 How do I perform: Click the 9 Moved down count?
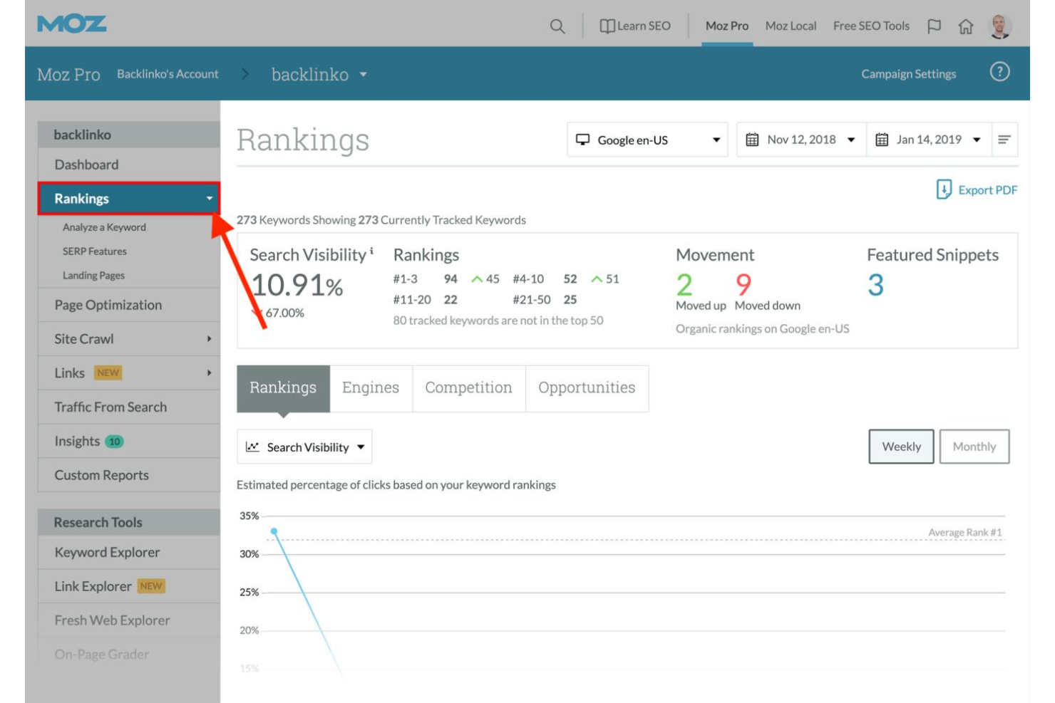(x=743, y=285)
